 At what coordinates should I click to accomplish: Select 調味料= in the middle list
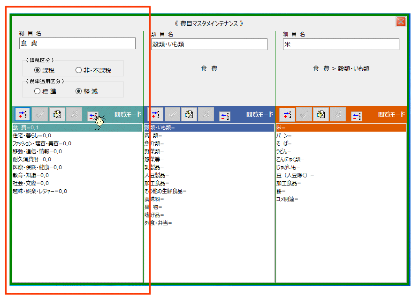(x=209, y=199)
